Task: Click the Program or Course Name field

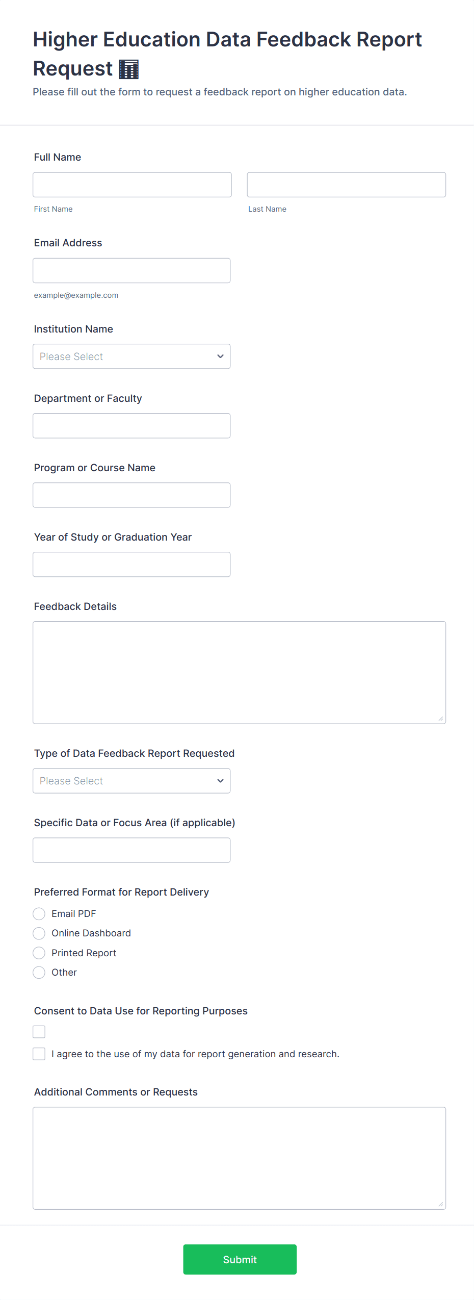Action: coord(131,495)
